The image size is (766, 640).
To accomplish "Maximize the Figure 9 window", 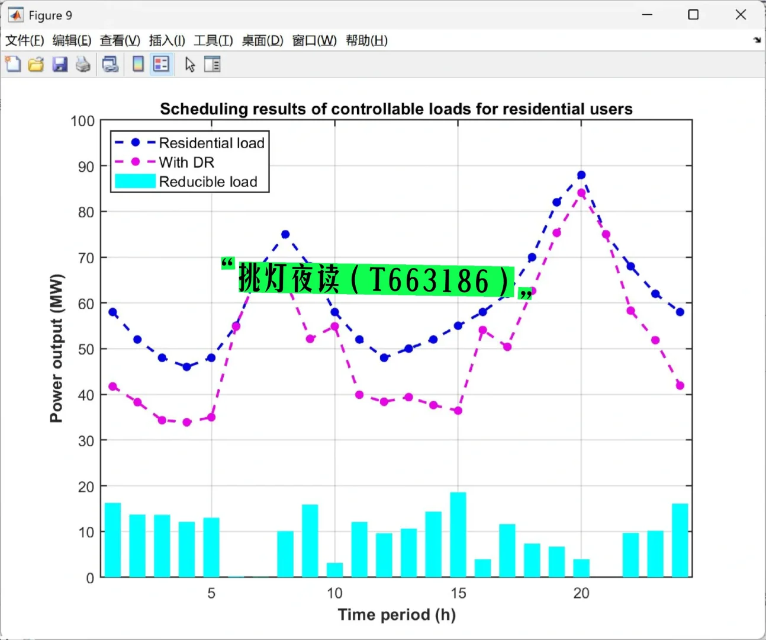I will click(x=693, y=15).
